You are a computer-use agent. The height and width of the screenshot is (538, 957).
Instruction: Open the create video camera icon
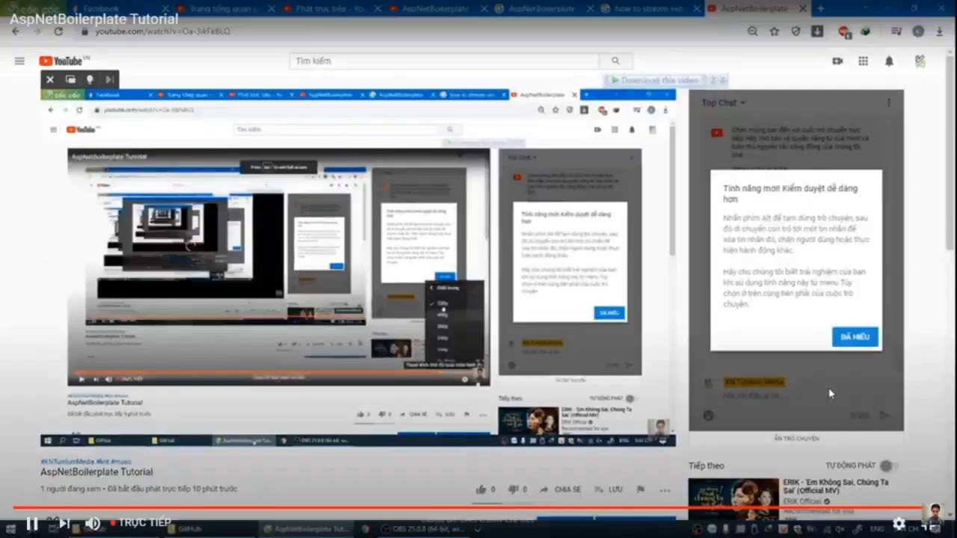click(x=837, y=61)
